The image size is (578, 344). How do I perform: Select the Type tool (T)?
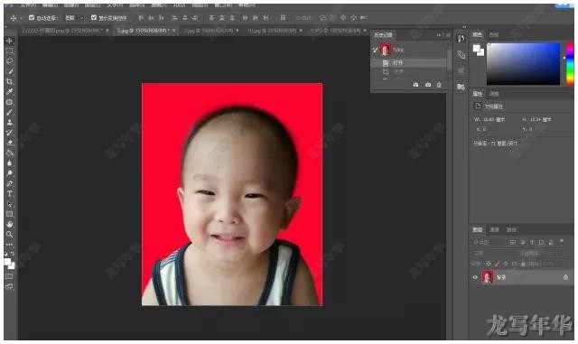point(10,193)
